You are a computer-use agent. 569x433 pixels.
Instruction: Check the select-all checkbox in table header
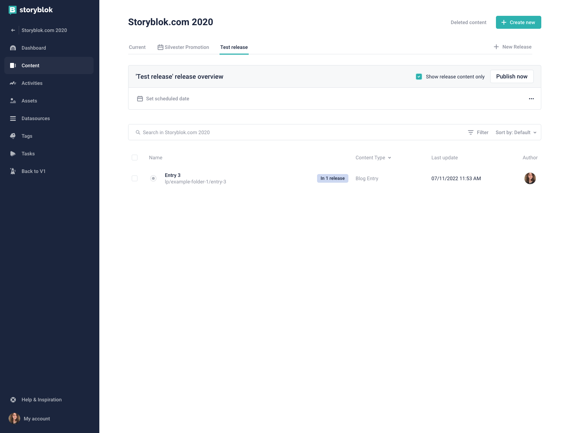tap(135, 158)
